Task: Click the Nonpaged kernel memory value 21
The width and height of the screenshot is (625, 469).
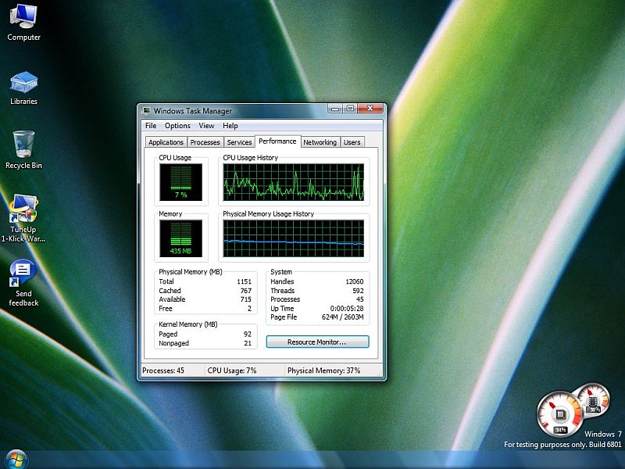Action: pos(248,343)
